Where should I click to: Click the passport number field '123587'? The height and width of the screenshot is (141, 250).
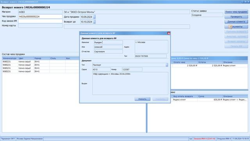[x=132, y=70]
